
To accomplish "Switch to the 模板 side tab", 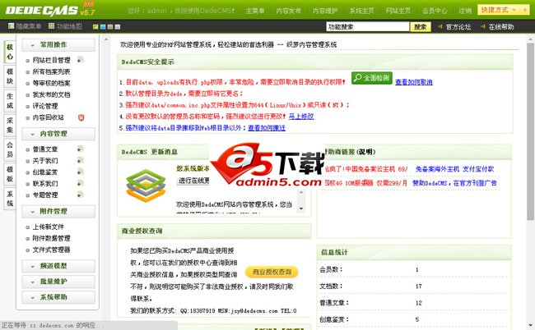I will coord(10,174).
